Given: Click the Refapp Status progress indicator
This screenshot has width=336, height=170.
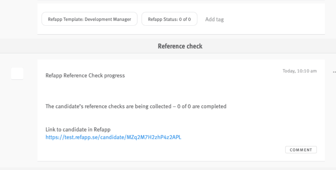Looking at the screenshot, I should 169,19.
